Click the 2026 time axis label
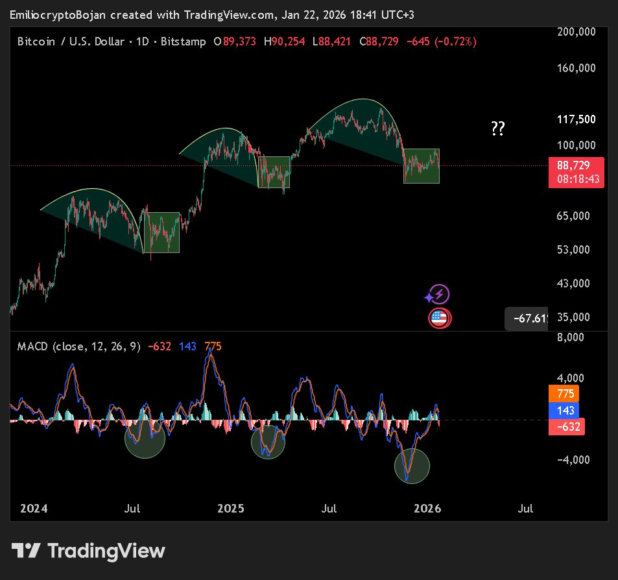Image resolution: width=618 pixels, height=580 pixels. [427, 509]
